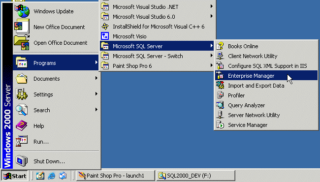Click the InstallShield diamond icon
Image resolution: width=320 pixels, height=182 pixels.
[105, 26]
